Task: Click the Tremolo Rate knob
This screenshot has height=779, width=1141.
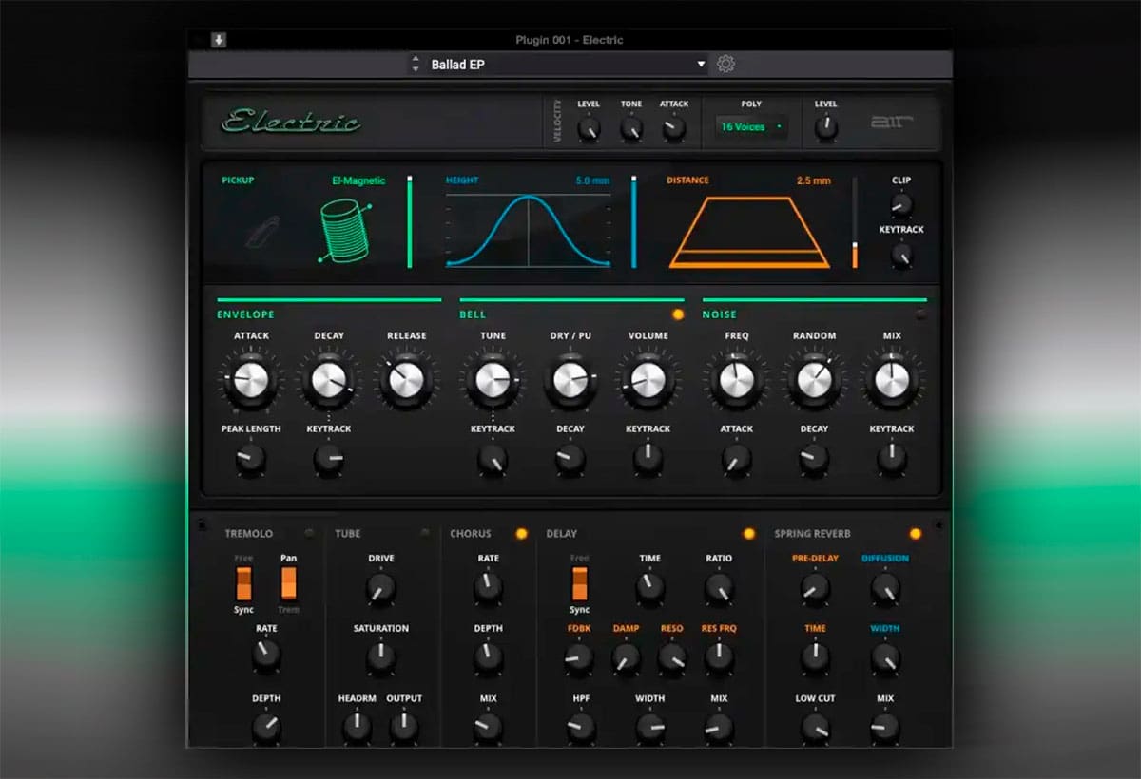Action: [x=266, y=655]
